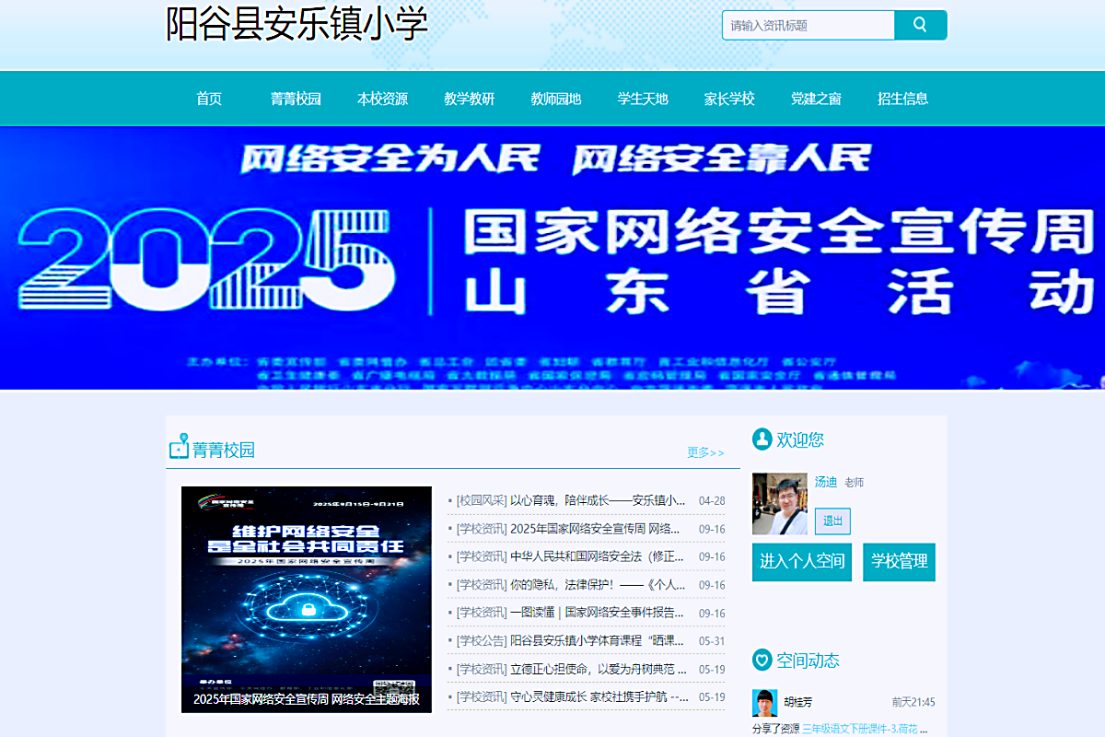
Task: Open 汤迪's profile avatar photo
Action: (779, 504)
